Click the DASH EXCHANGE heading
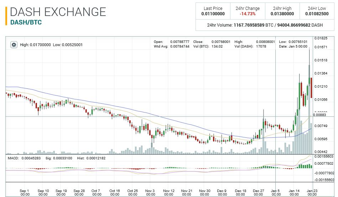 click(58, 12)
